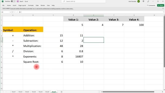Click the Save icon in title bar
This screenshot has height=93, width=165.
pos(18,1)
